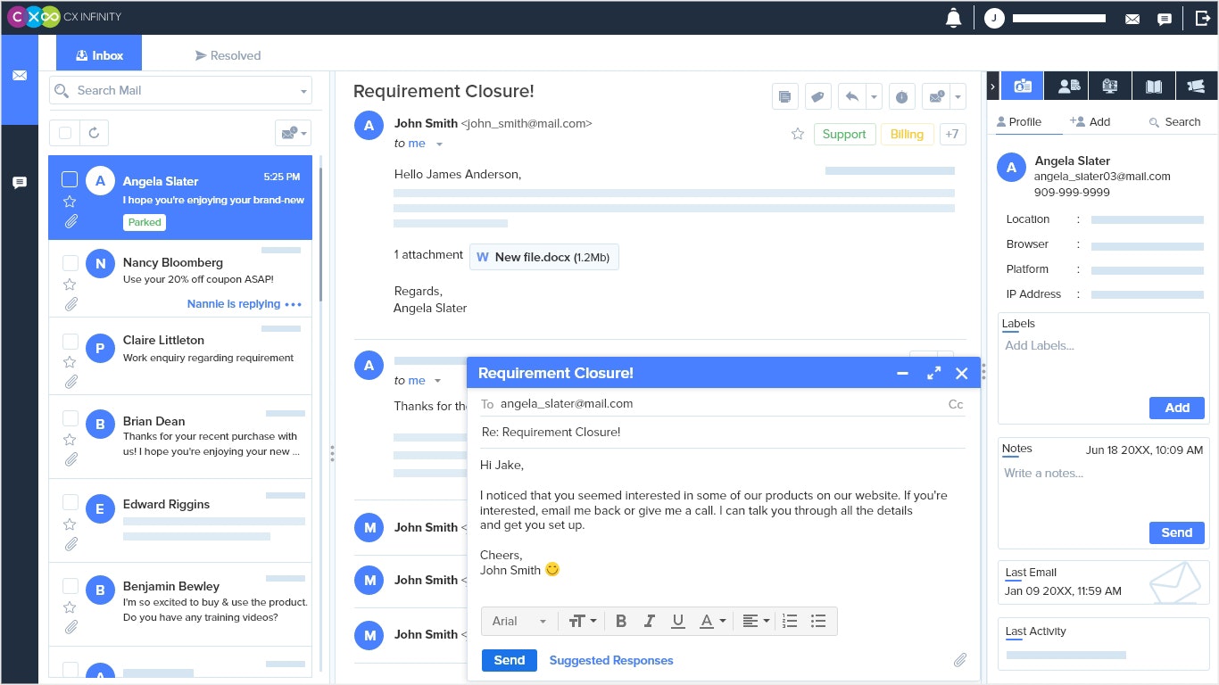1219x685 pixels.
Task: Switch to the Resolved tab
Action: pyautogui.click(x=228, y=55)
